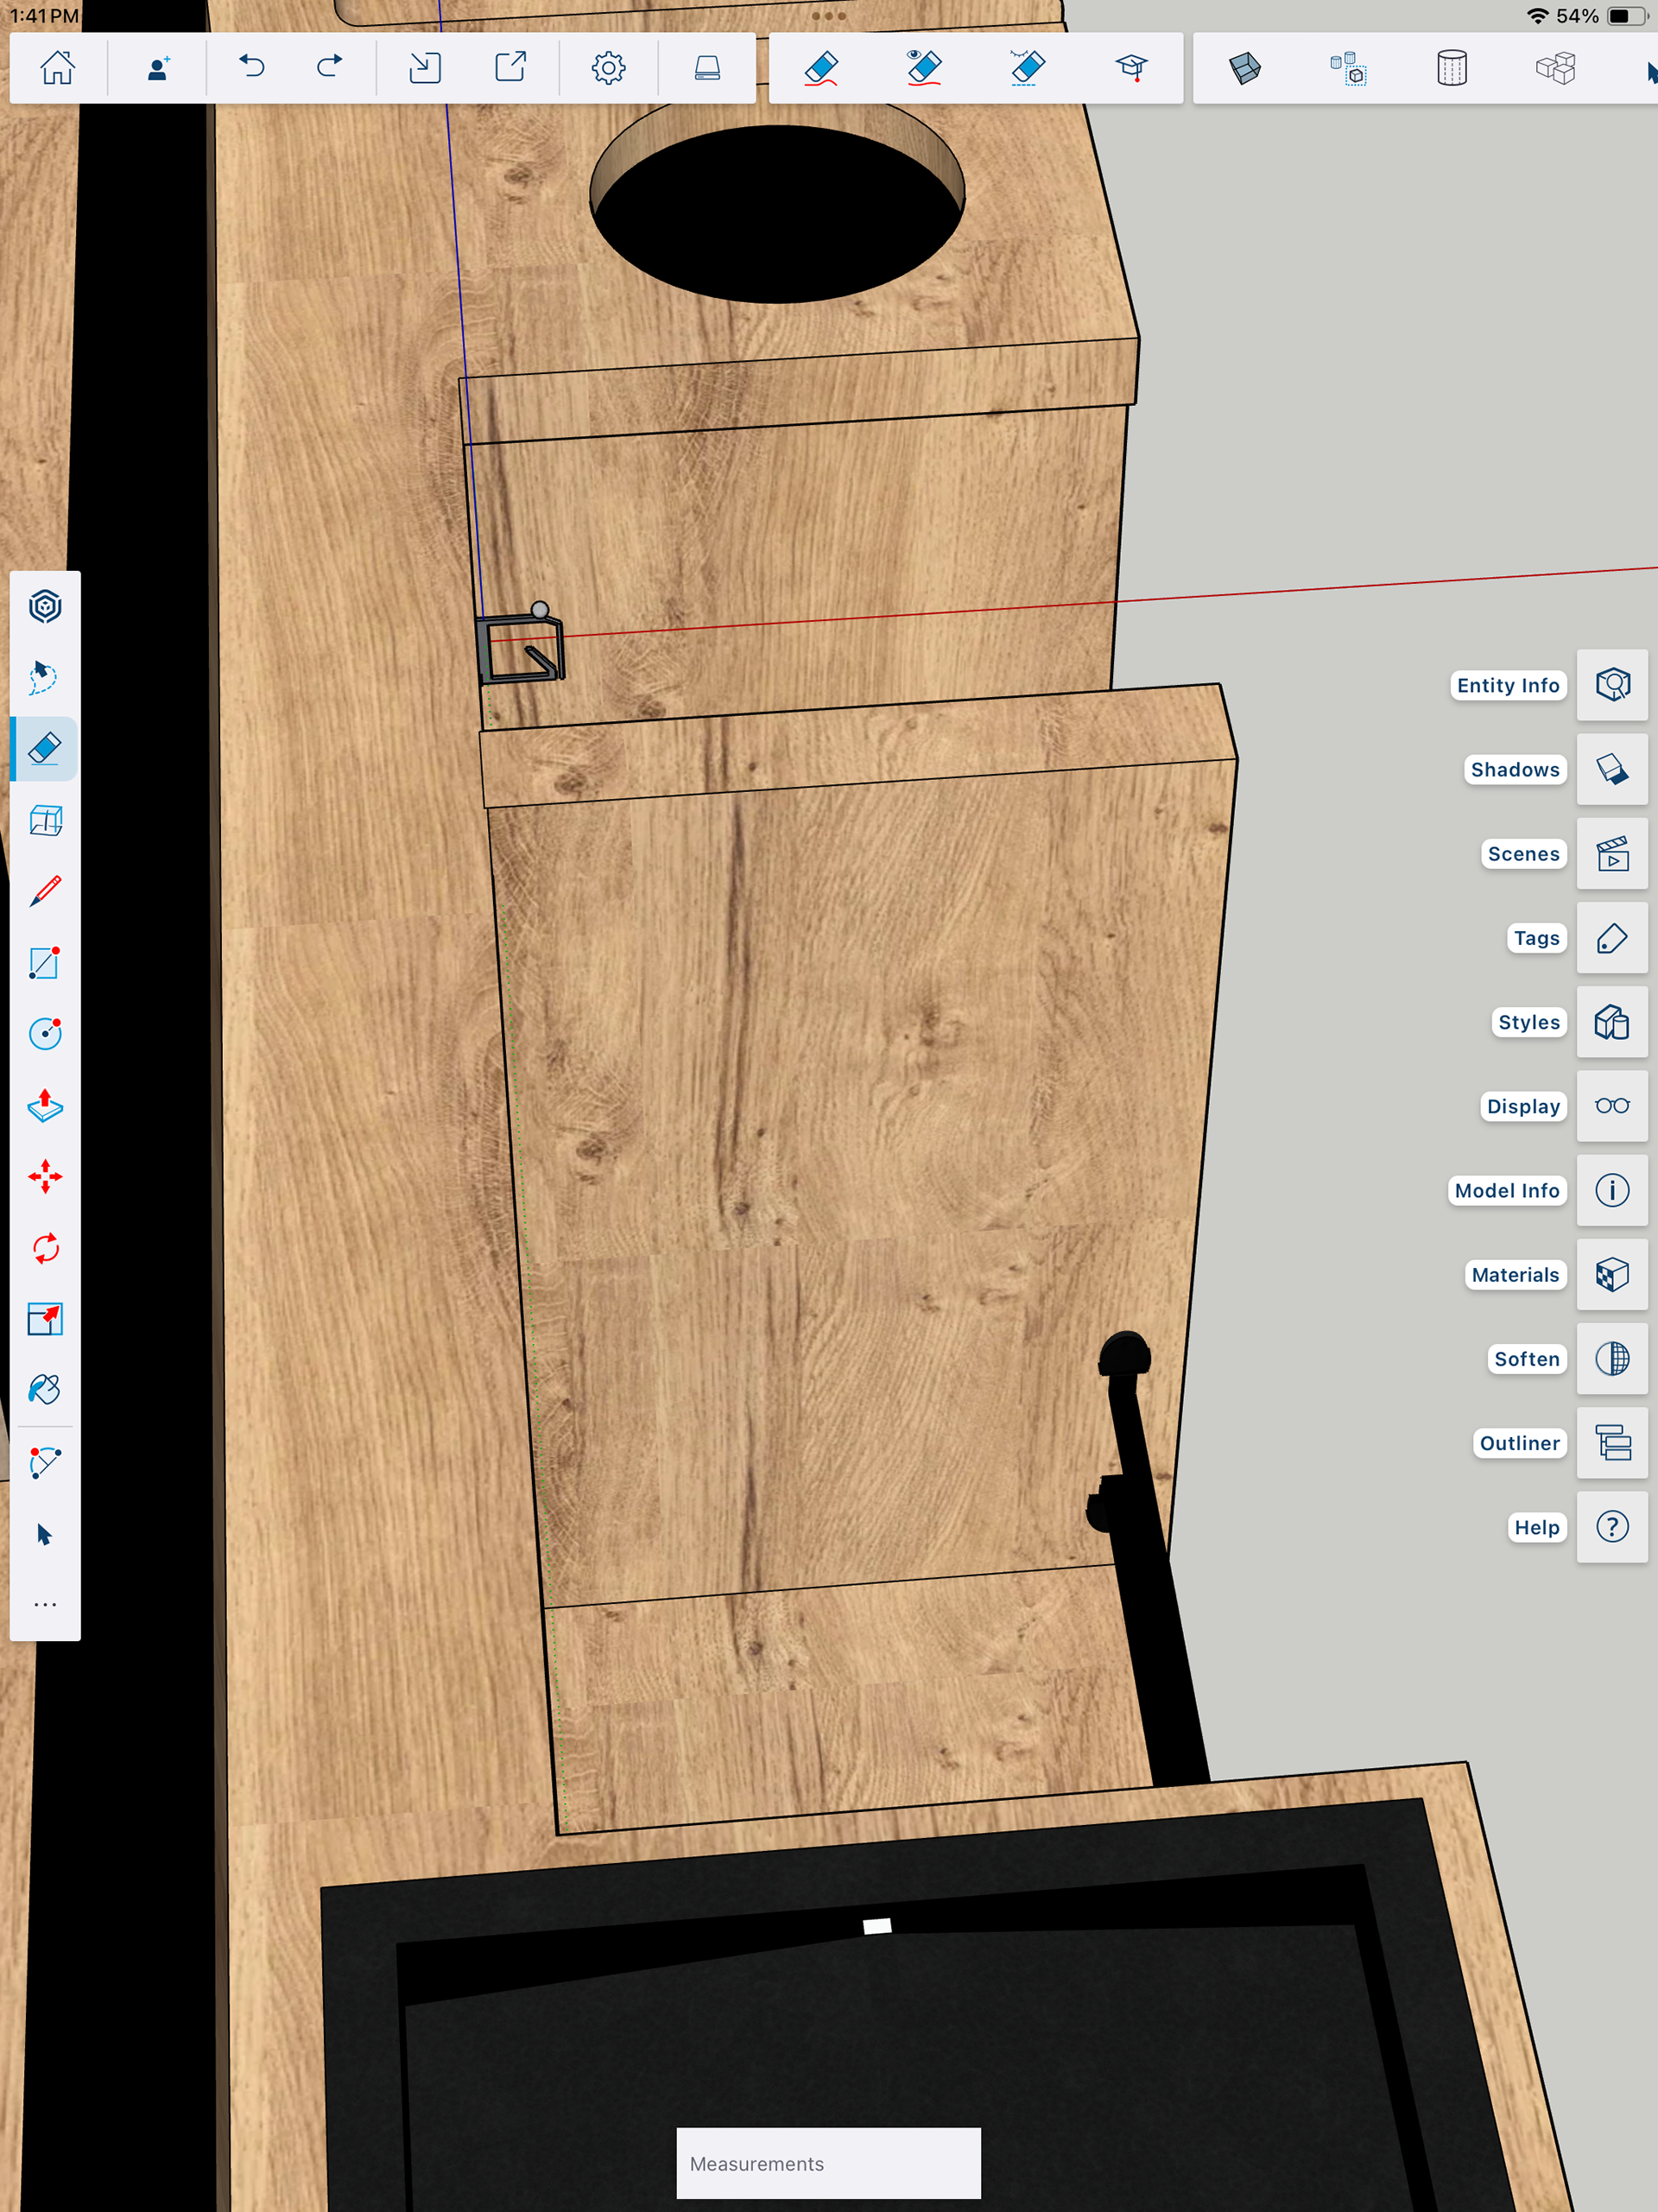The width and height of the screenshot is (1658, 2212).
Task: Open the app Settings gear
Action: click(608, 68)
